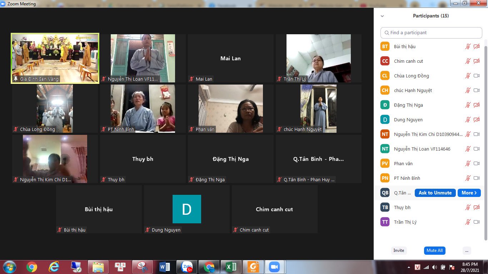Viewport: 488px width, 274px height.
Task: Click the participants list vertical scrollbar
Action: pyautogui.click(x=485, y=143)
